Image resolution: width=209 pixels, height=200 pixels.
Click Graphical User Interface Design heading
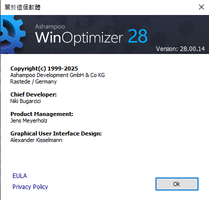click(56, 133)
